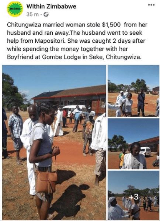Click the $1,500 amount in caption

(111, 25)
